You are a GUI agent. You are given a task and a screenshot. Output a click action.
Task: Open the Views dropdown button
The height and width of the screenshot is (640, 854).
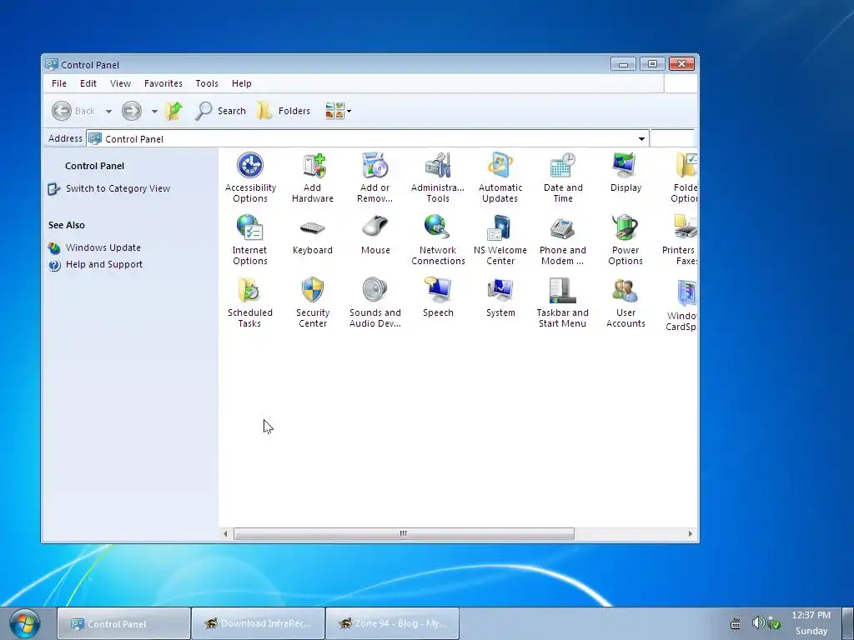[338, 111]
